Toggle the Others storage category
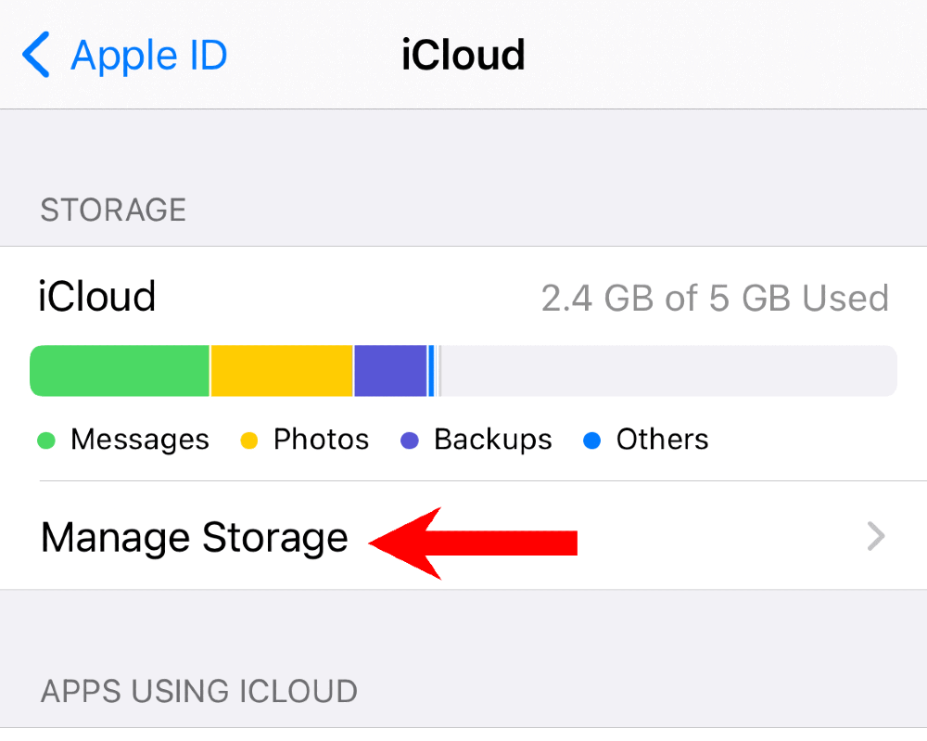The image size is (927, 741). (x=662, y=440)
